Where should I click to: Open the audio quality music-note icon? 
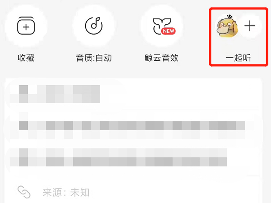tap(94, 26)
